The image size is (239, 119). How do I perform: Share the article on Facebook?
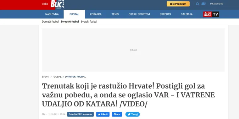click(117, 114)
